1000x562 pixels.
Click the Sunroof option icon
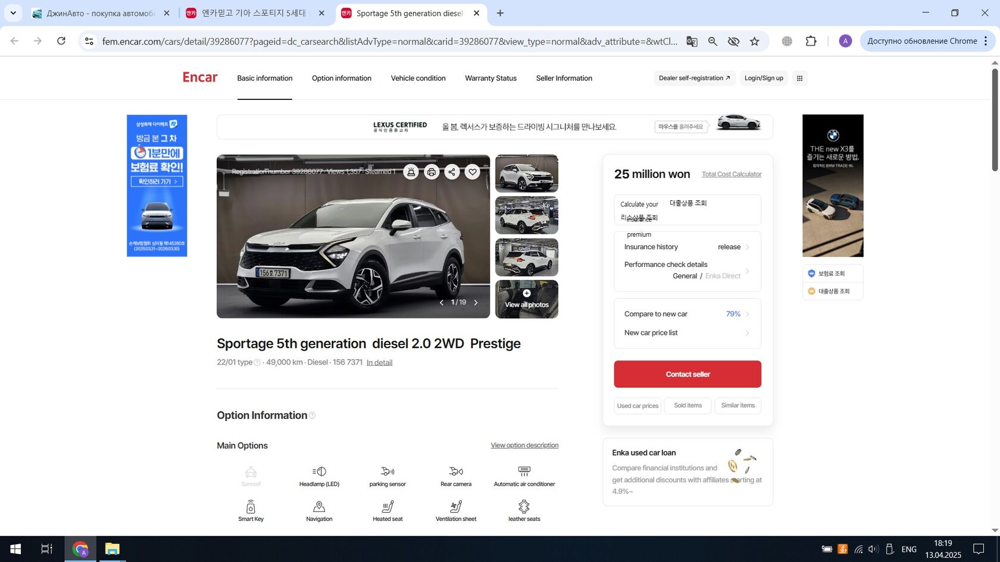[x=251, y=472]
